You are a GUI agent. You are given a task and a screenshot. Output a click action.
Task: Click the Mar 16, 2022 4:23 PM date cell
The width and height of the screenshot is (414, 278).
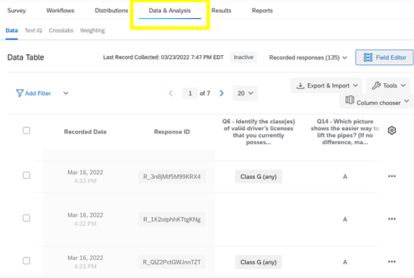(86, 261)
